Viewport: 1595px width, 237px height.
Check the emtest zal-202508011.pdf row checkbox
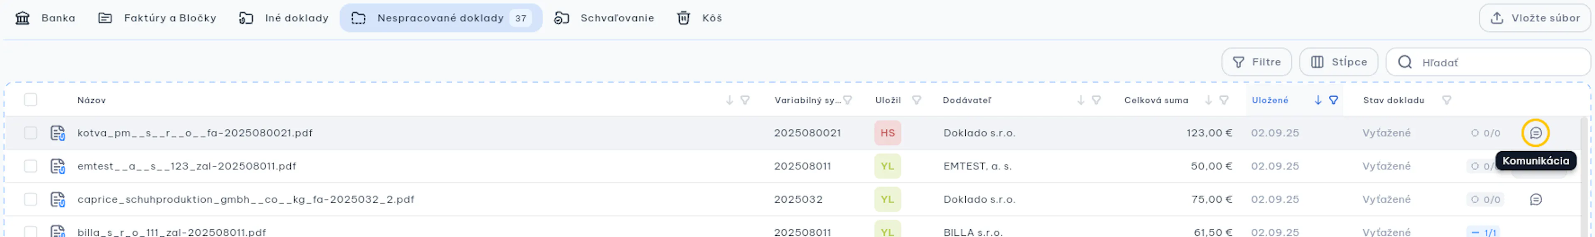tap(30, 166)
